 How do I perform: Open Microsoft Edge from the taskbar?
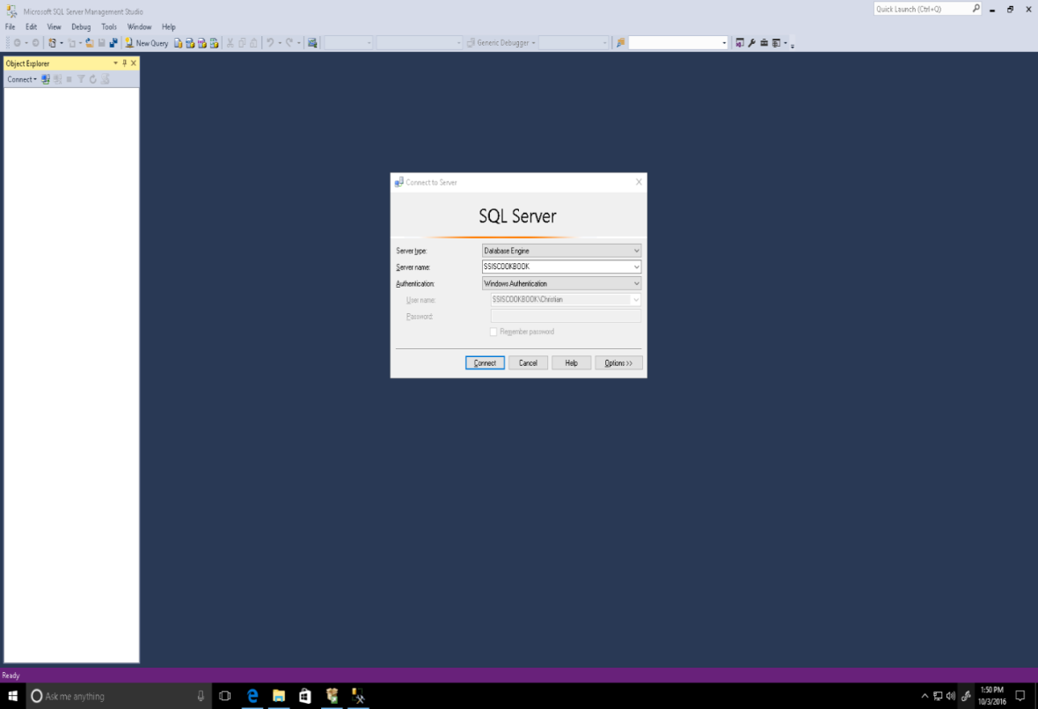click(252, 696)
